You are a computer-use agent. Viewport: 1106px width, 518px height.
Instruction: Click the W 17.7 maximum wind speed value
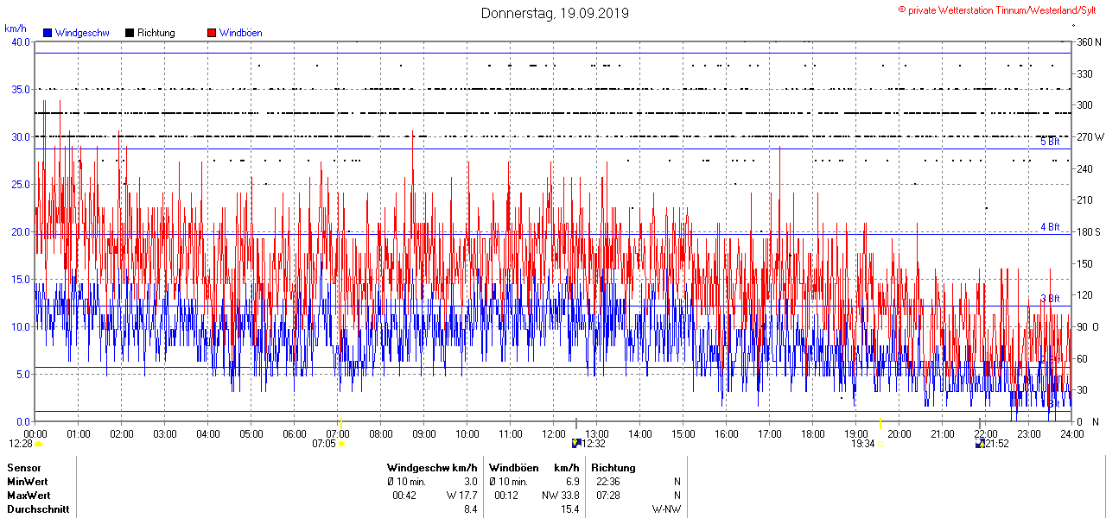(x=462, y=496)
